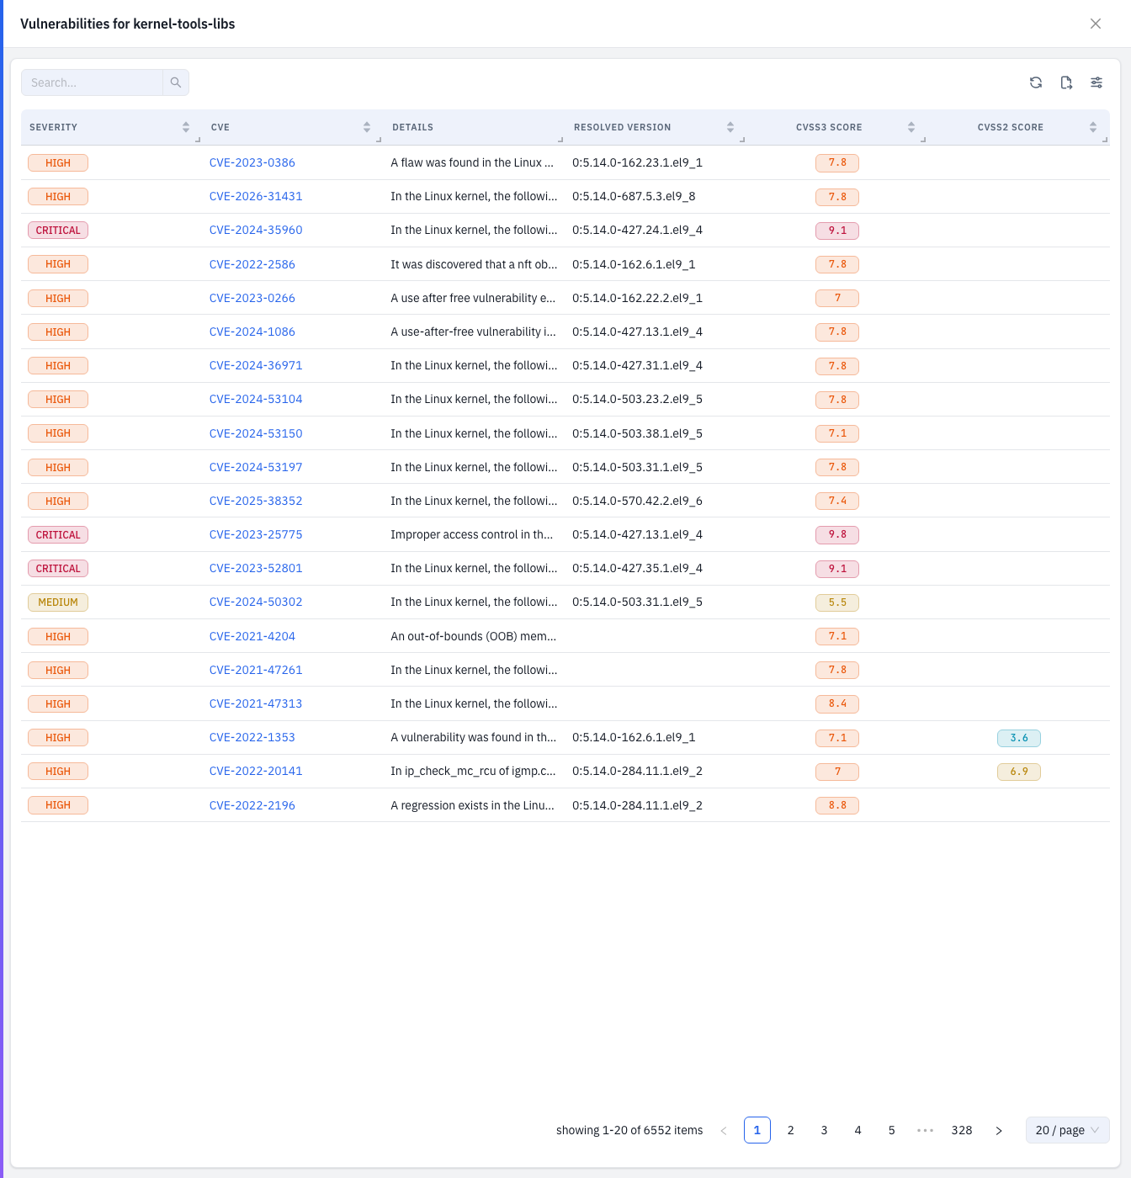Click the 8.8 CVSS3 score badge
The image size is (1131, 1178).
[x=837, y=805]
